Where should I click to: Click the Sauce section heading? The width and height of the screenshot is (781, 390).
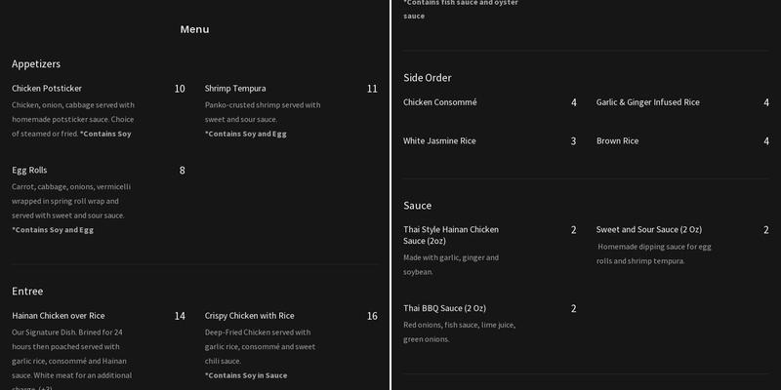pyautogui.click(x=418, y=206)
